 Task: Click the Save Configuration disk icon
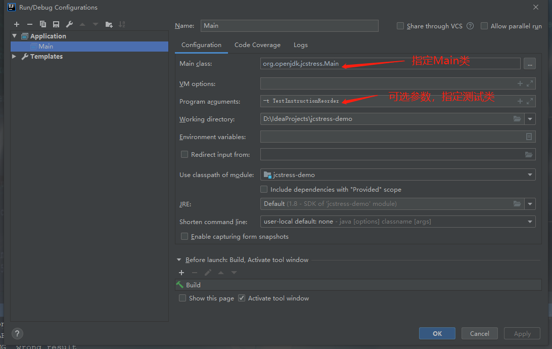(56, 24)
